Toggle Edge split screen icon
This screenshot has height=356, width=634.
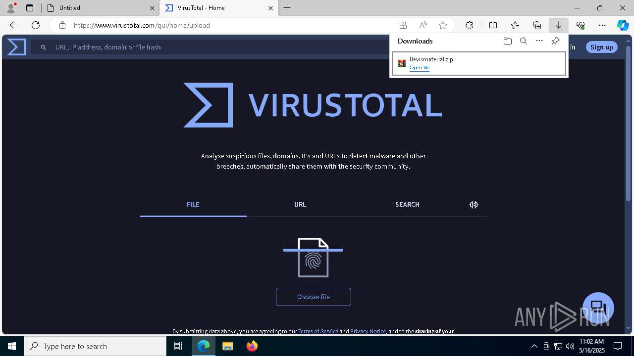[493, 25]
